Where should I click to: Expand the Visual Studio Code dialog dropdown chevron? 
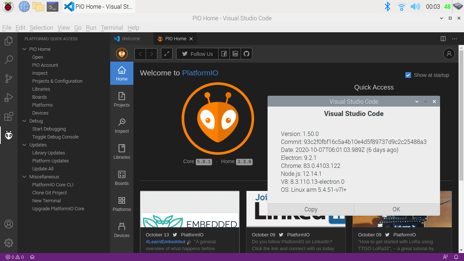pyautogui.click(x=417, y=101)
